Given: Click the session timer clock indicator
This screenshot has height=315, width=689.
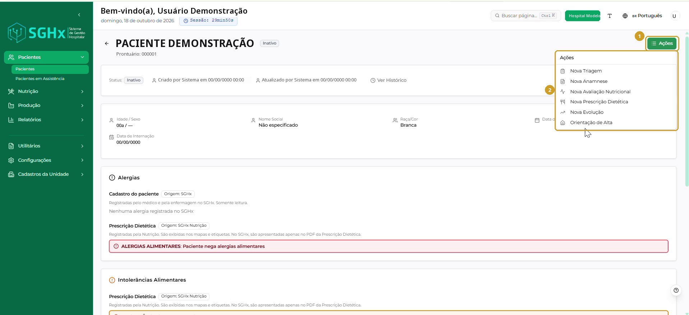Looking at the screenshot, I should pos(208,20).
